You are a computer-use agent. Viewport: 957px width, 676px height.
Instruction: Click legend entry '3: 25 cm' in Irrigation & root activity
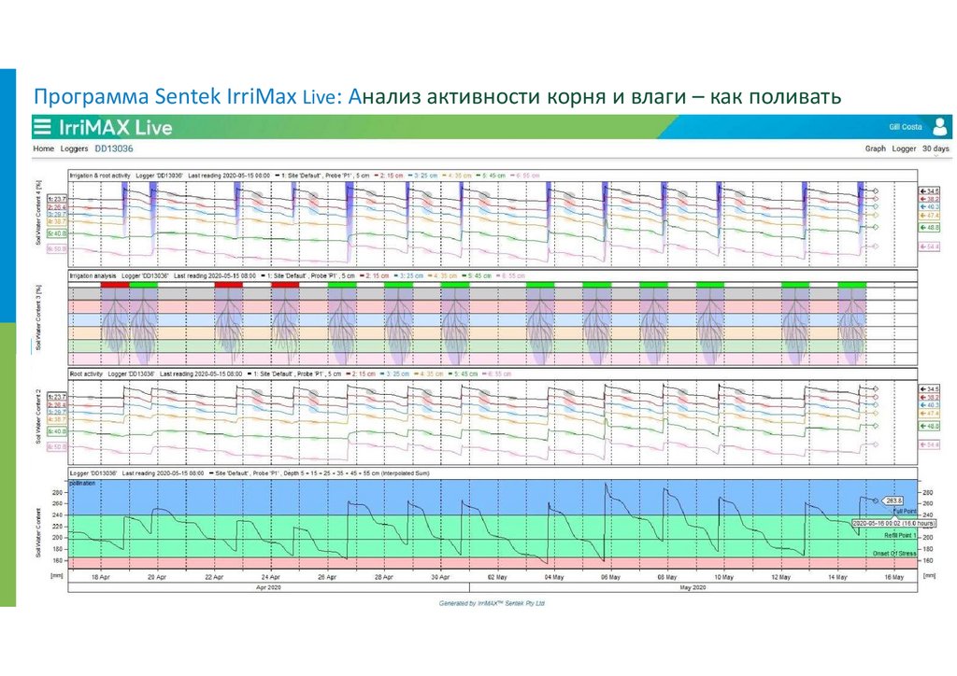(423, 176)
